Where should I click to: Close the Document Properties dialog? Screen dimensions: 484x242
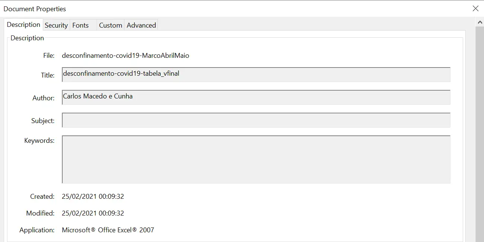[x=475, y=9]
